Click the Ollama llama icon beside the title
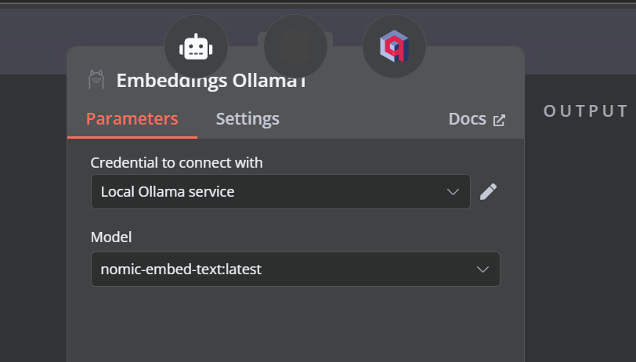Image resolution: width=636 pixels, height=362 pixels. pyautogui.click(x=96, y=80)
